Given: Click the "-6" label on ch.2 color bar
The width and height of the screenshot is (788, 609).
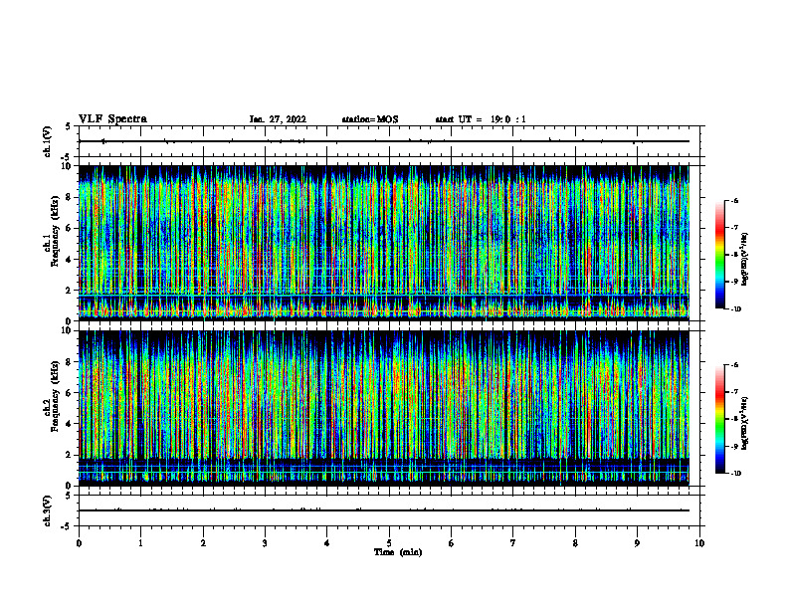Looking at the screenshot, I should (x=734, y=365).
